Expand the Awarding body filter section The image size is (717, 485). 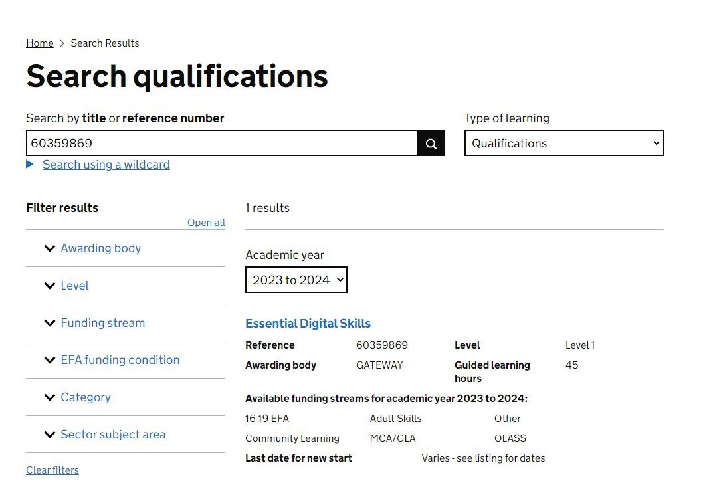(x=100, y=248)
